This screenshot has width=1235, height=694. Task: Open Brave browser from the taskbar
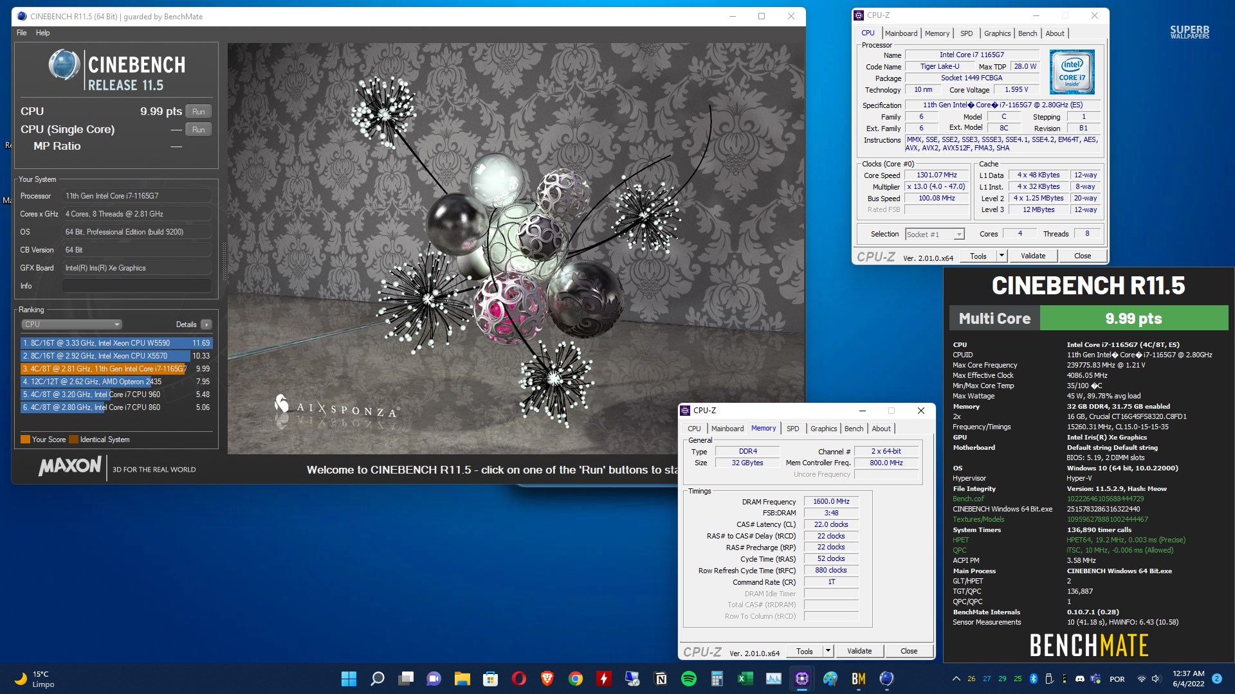[547, 679]
